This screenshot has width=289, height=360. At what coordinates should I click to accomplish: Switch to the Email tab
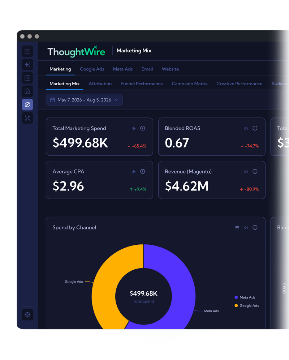pyautogui.click(x=147, y=69)
